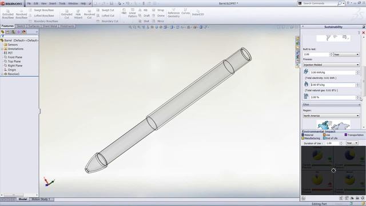The width and height of the screenshot is (366, 206).
Task: Click the Linear Pattern tool
Action: [132, 13]
